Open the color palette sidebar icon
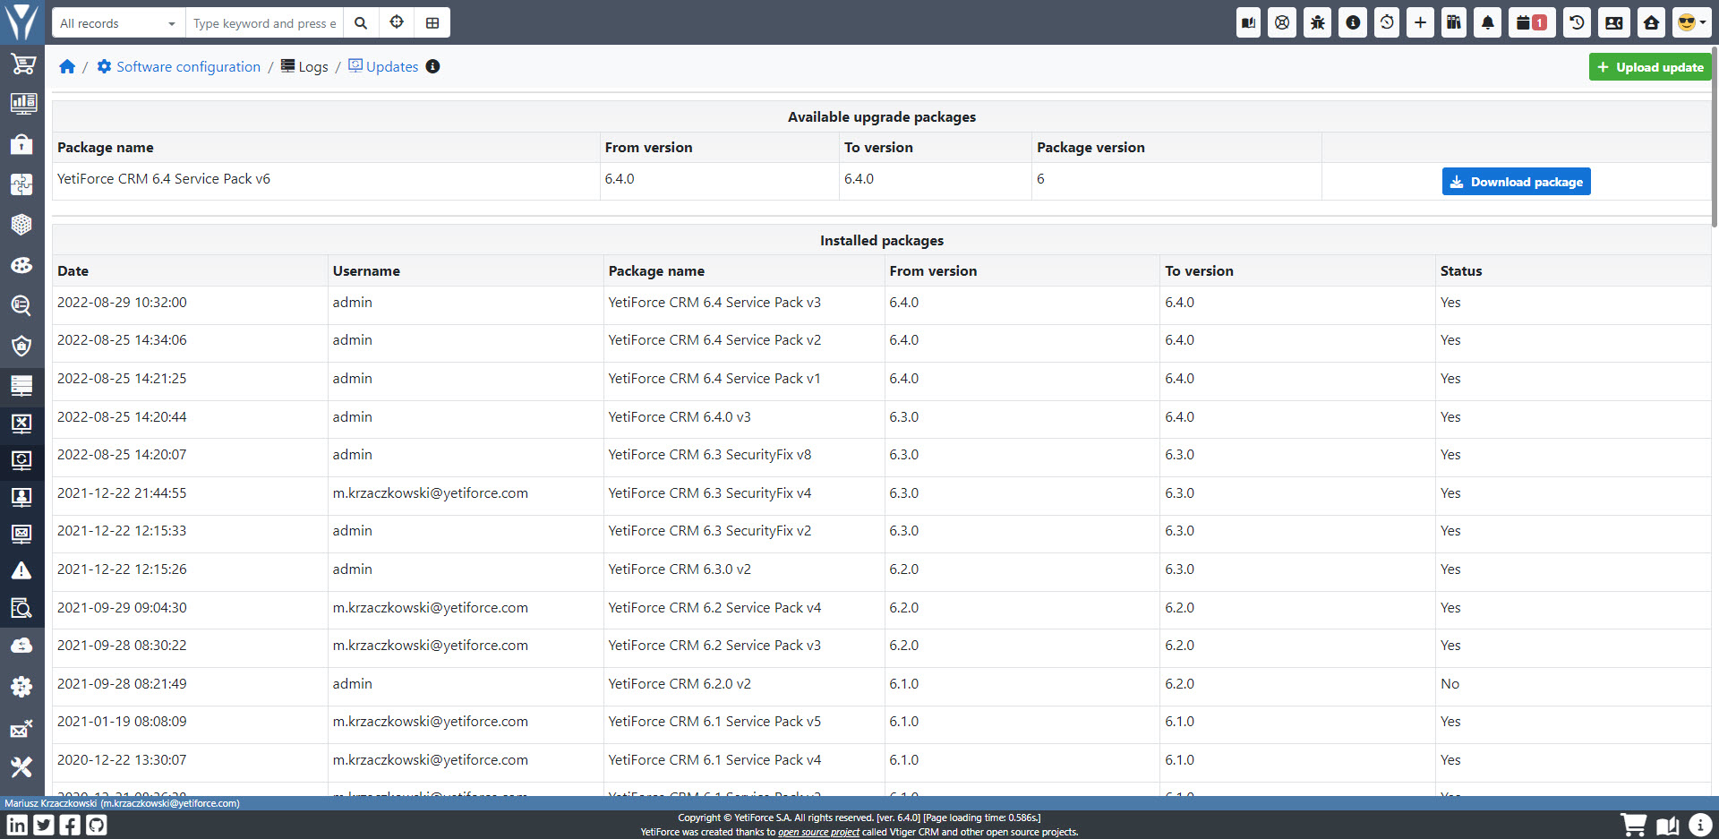Screen dimensions: 1719x839 point(22,265)
